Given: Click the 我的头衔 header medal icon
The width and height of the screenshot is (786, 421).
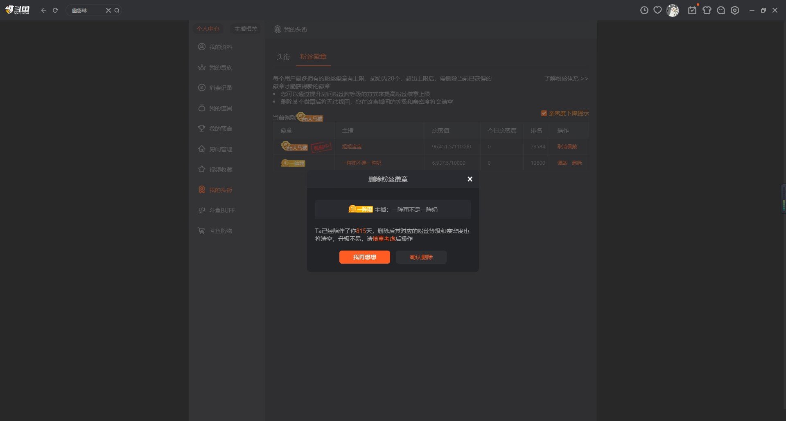Looking at the screenshot, I should [x=278, y=29].
